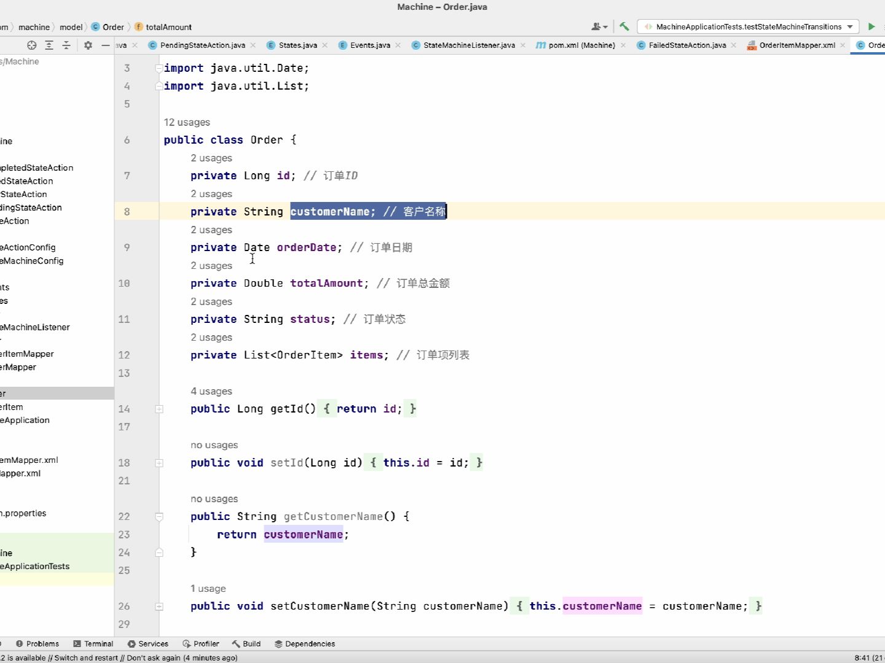This screenshot has height=663, width=885.
Task: Select opened file in the project tree (crosshair icon)
Action: (x=32, y=45)
